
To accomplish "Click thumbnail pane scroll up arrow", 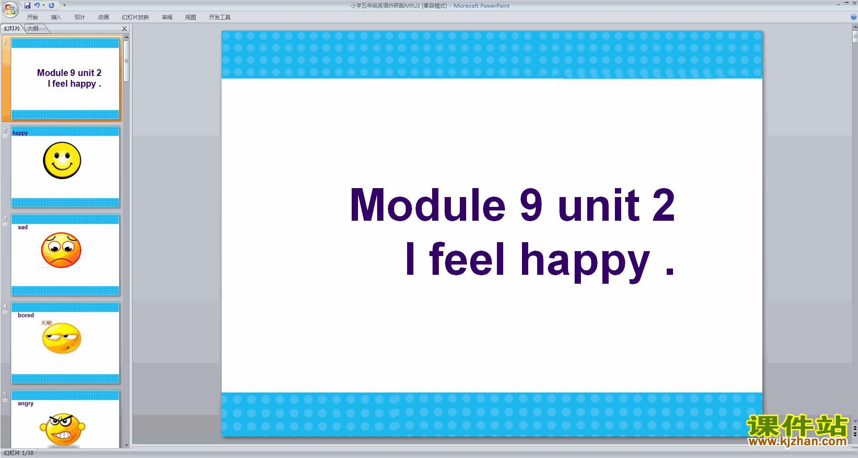I will [x=126, y=38].
